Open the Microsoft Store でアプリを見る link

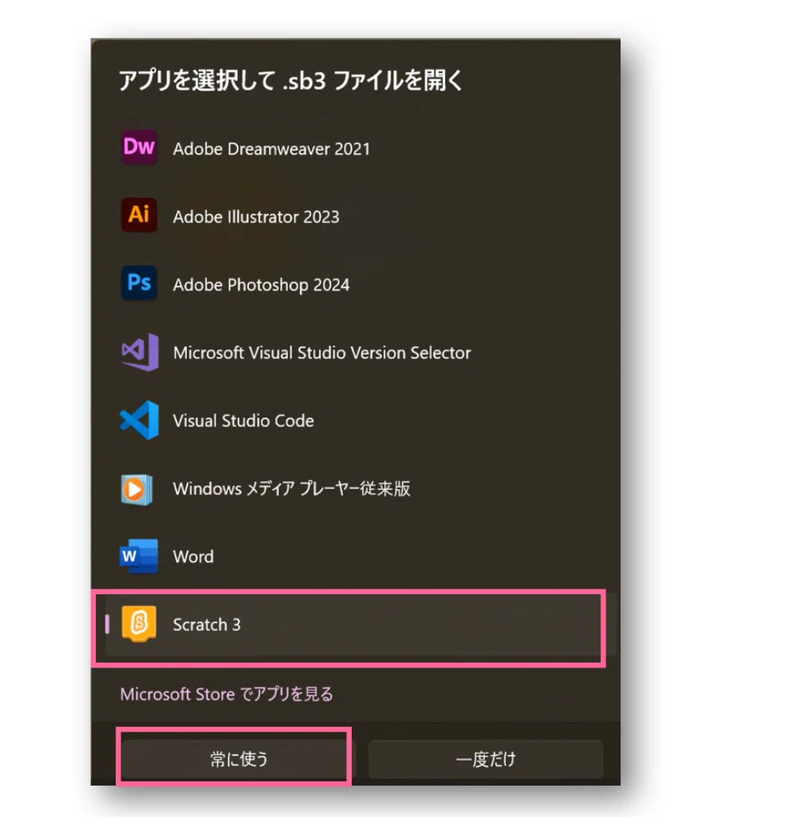point(227,694)
